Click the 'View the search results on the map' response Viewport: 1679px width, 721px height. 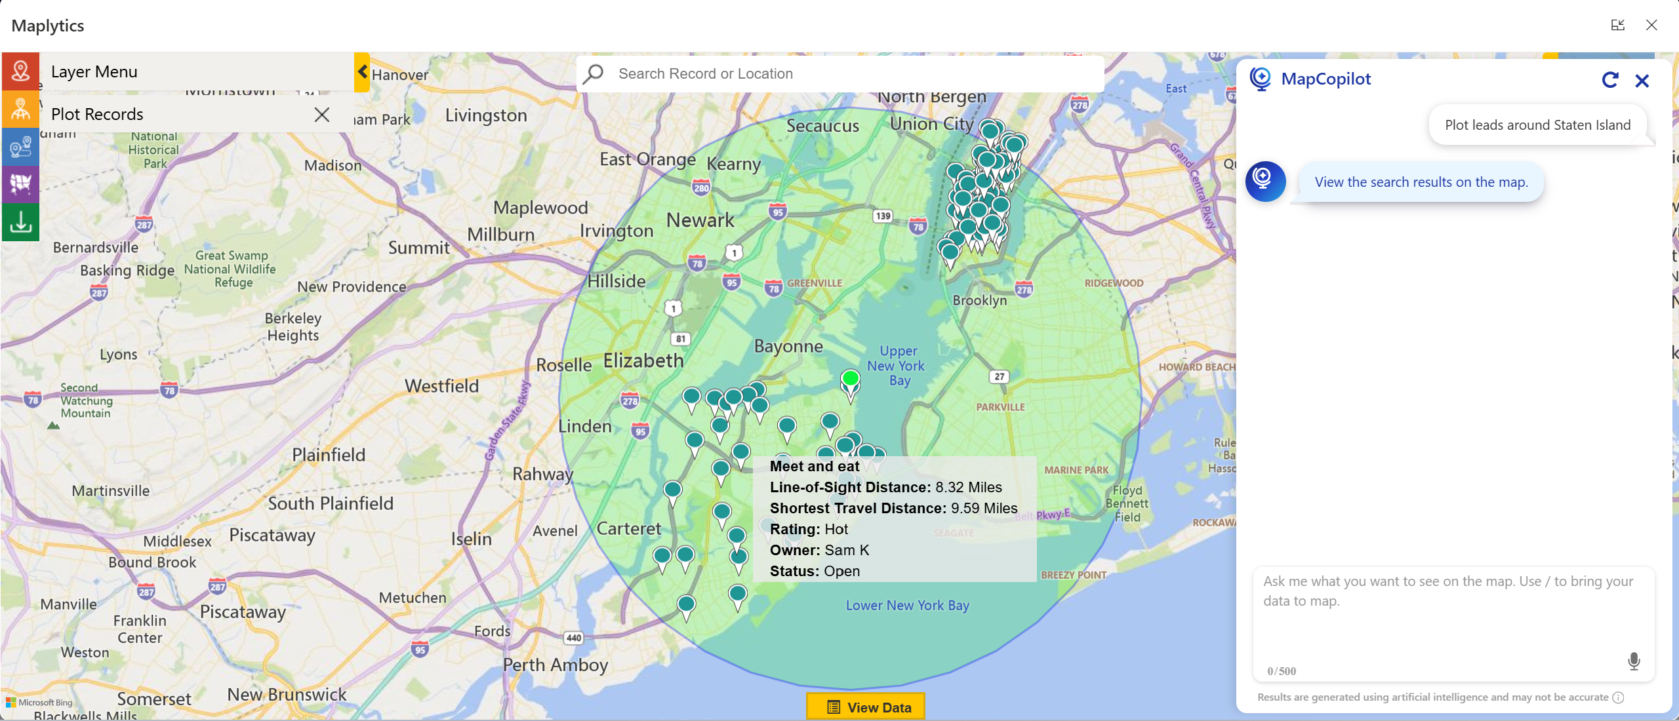pos(1419,182)
